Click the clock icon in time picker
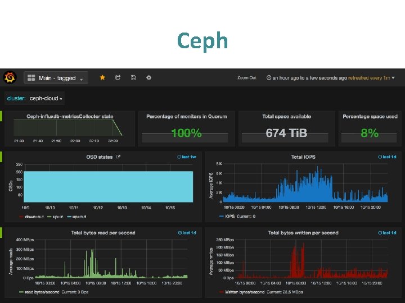The height and width of the screenshot is (303, 405). 269,77
